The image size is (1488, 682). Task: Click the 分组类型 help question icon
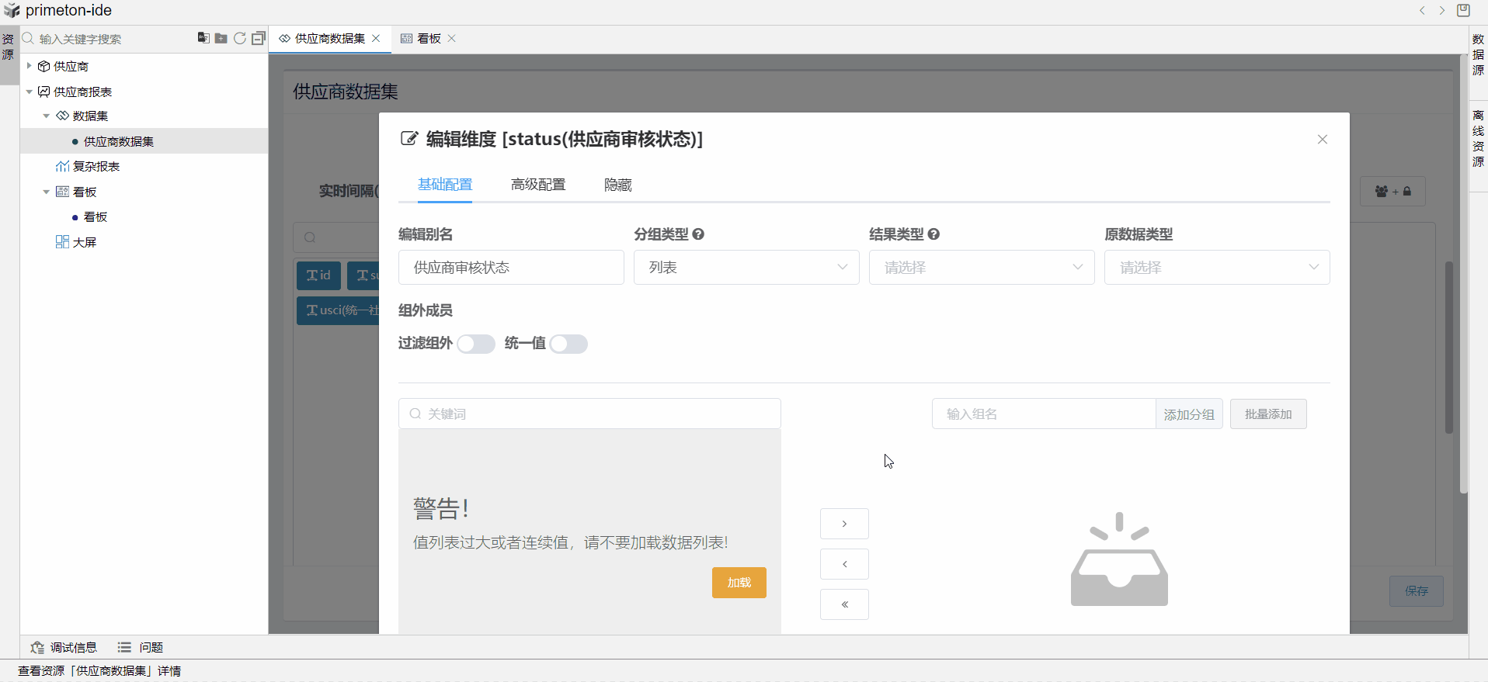pos(698,234)
